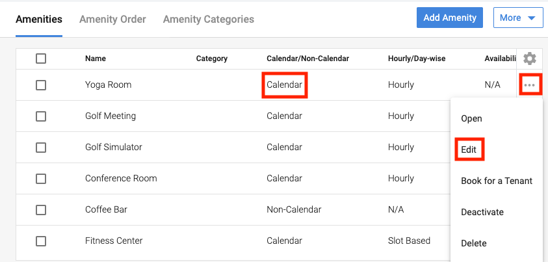Select Delete in the context menu

click(x=473, y=243)
